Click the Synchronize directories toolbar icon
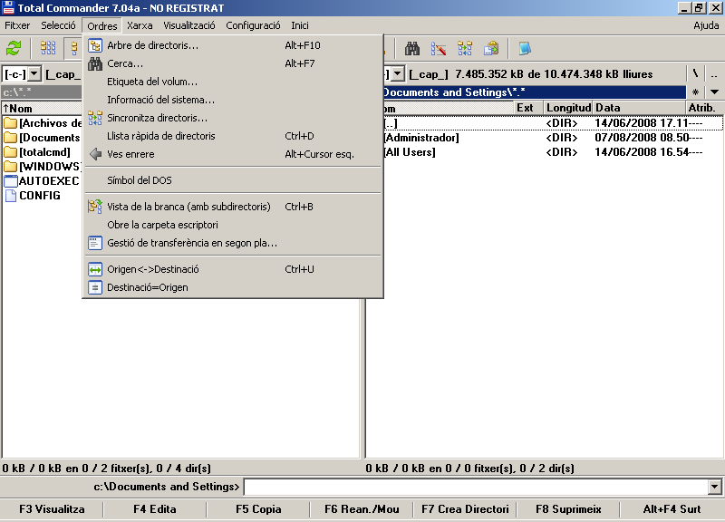Screen dimensions: 725x522 click(465, 48)
